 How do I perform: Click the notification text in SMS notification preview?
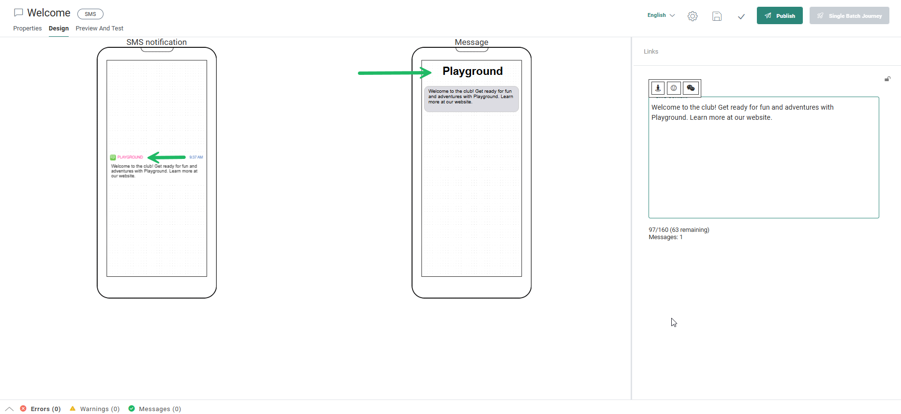(154, 171)
